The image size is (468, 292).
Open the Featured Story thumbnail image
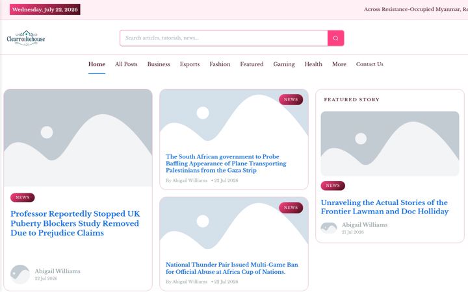(x=390, y=143)
